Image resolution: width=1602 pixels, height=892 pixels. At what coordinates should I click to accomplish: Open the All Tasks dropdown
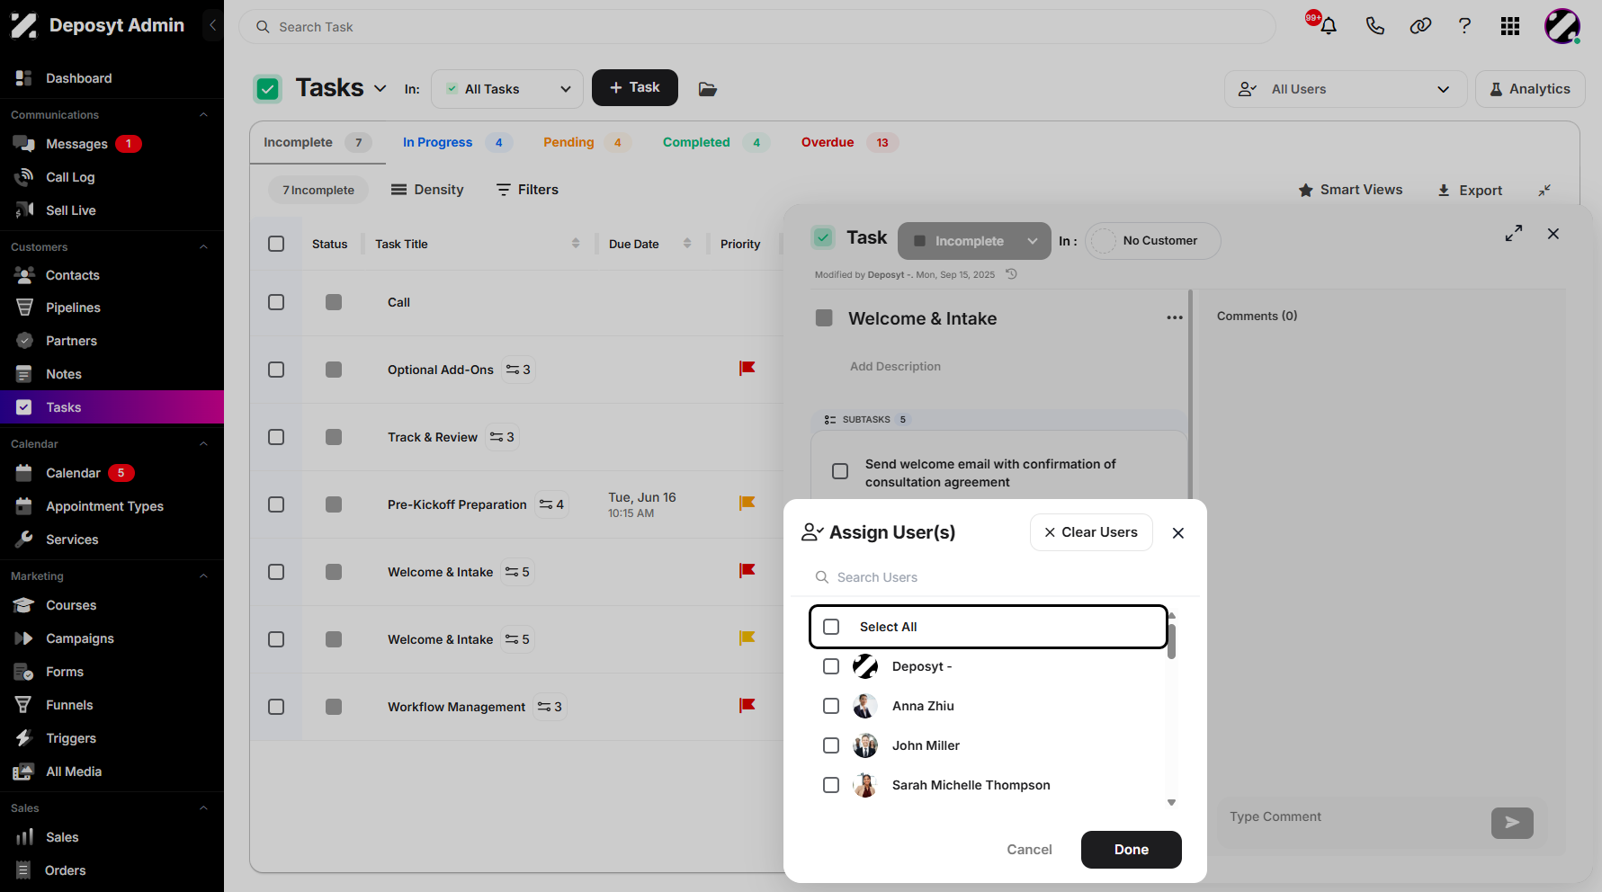coord(507,89)
